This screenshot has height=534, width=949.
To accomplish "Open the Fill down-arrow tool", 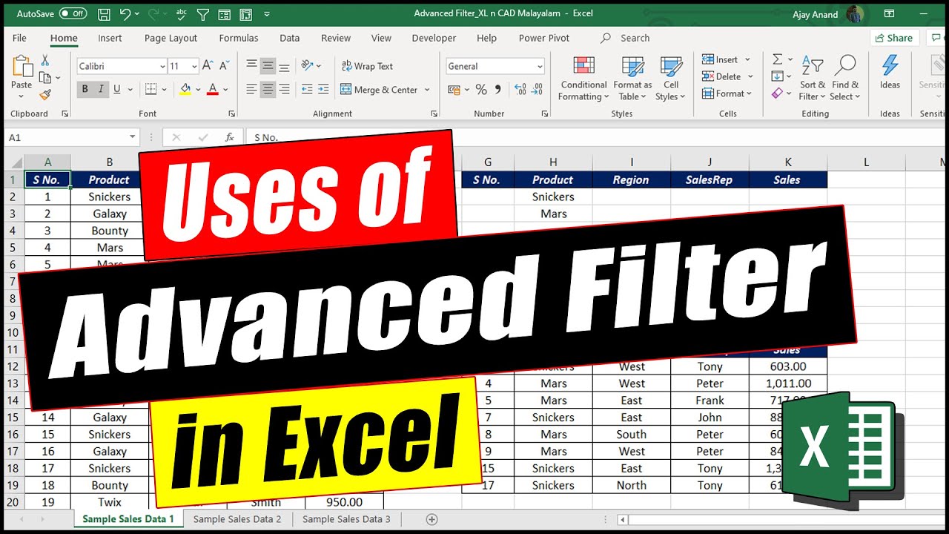I will click(x=777, y=76).
